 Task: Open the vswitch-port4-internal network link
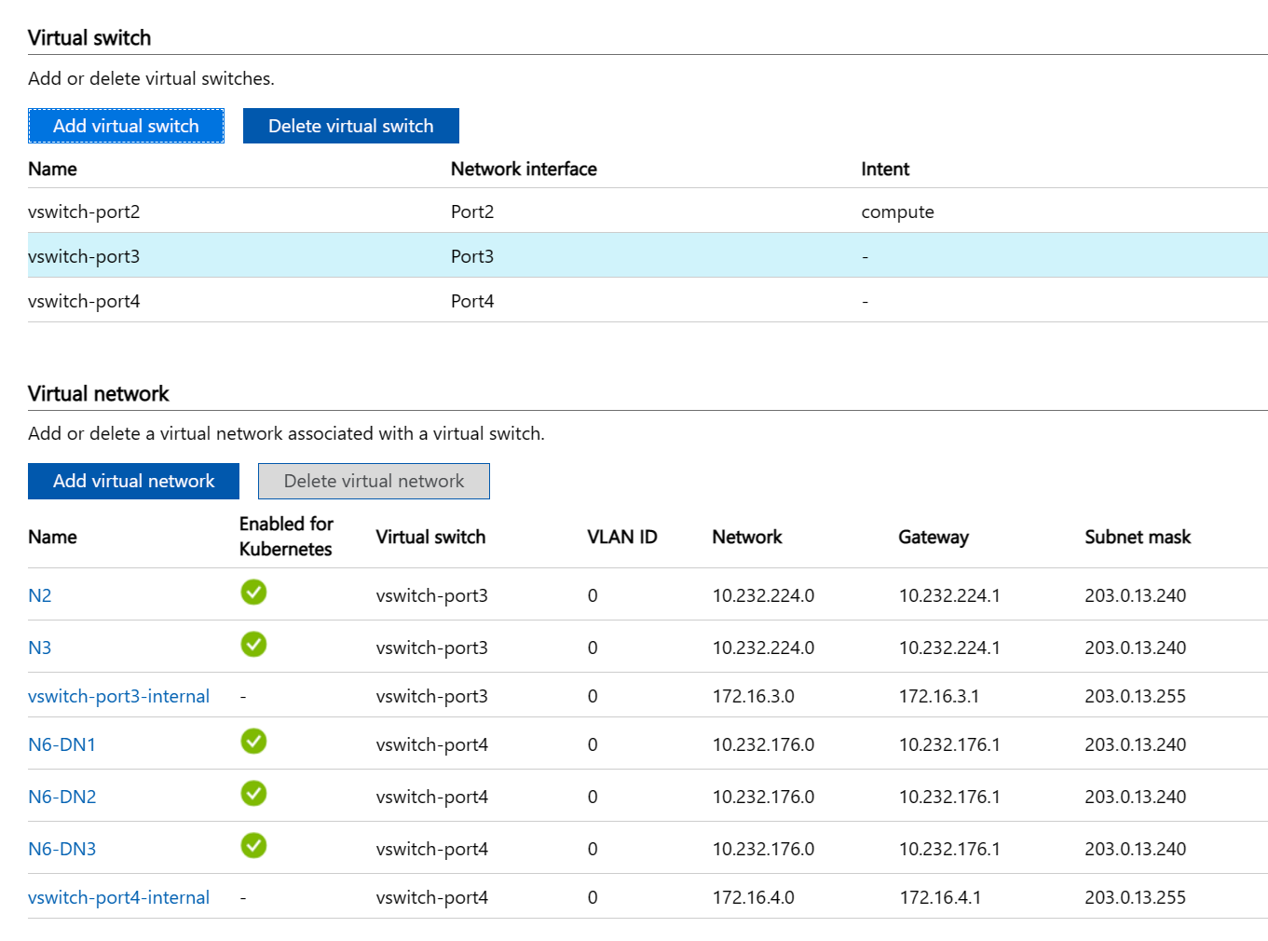[x=118, y=897]
